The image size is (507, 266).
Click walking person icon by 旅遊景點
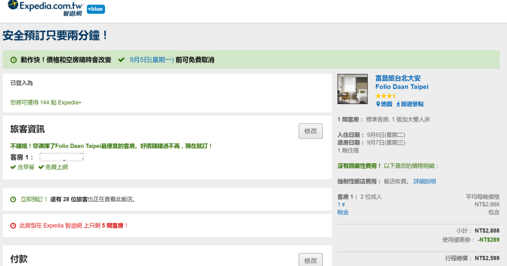tap(399, 104)
